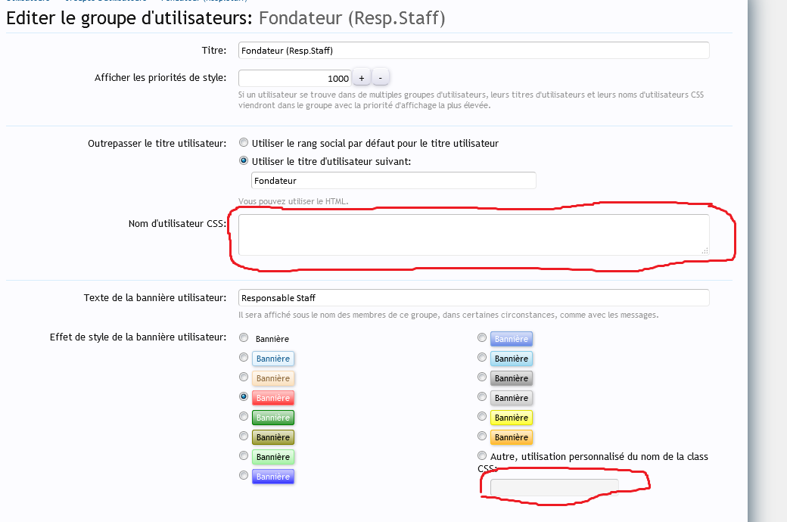Select the red Bannière style radio button
Viewport: 787px width, 522px height.
point(244,396)
